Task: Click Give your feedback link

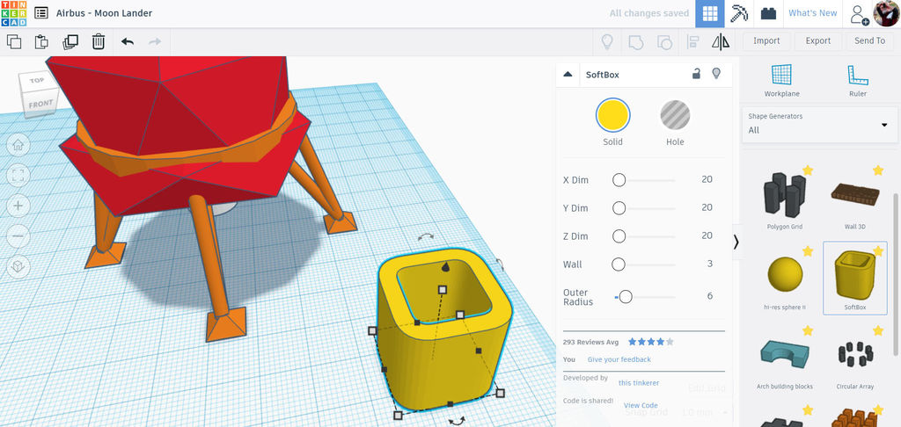Action: tap(619, 359)
